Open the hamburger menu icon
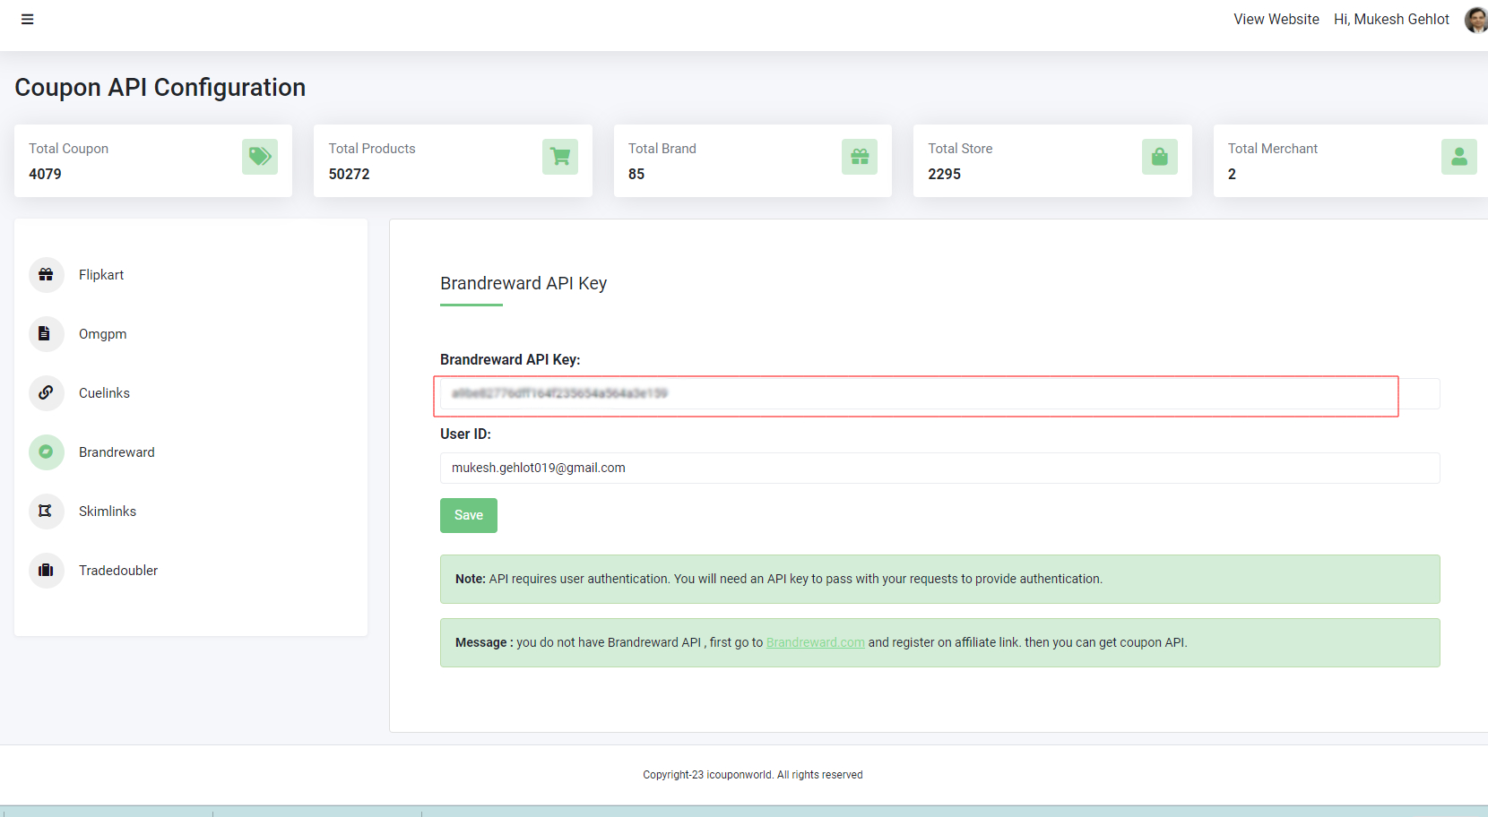The image size is (1488, 817). 28,20
